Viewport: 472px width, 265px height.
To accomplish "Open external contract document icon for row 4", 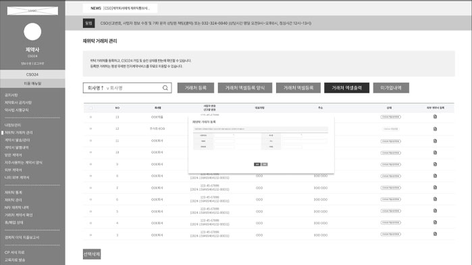I will 435,222.
